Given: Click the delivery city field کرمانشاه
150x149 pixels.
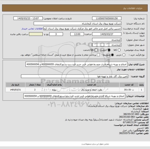Looking at the screenshot, I should pos(107,45).
